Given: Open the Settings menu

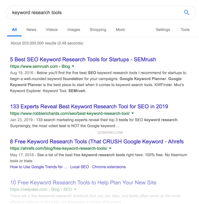Looking at the screenshot, I should [163, 30].
